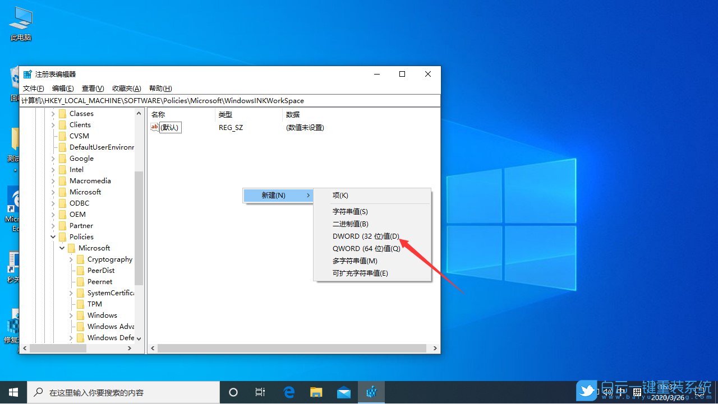Click the Start button
The image size is (718, 404).
coord(13,392)
